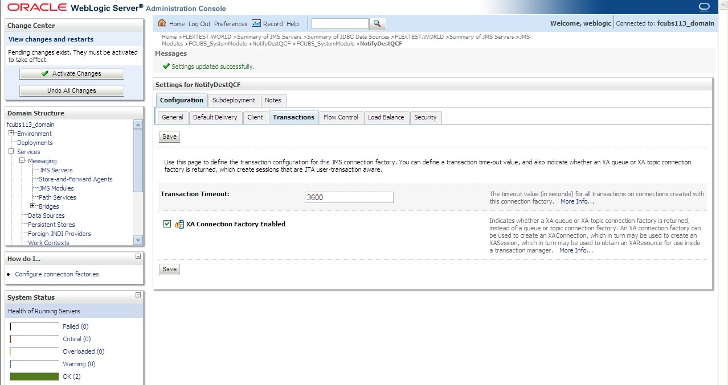The image size is (728, 385).
Task: Switch to the Notes tab
Action: (273, 100)
